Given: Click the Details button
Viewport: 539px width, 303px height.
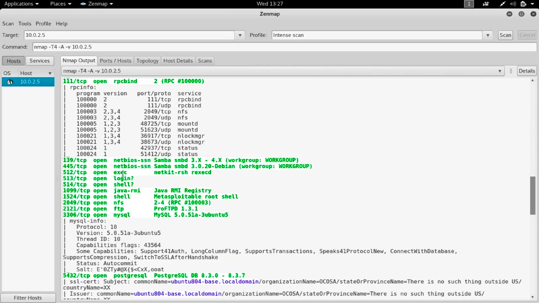Looking at the screenshot, I should pos(526,71).
